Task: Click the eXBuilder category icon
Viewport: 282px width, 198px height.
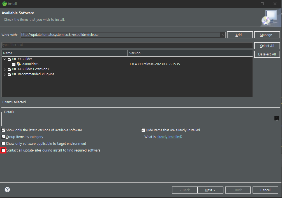Action: (x=14, y=59)
